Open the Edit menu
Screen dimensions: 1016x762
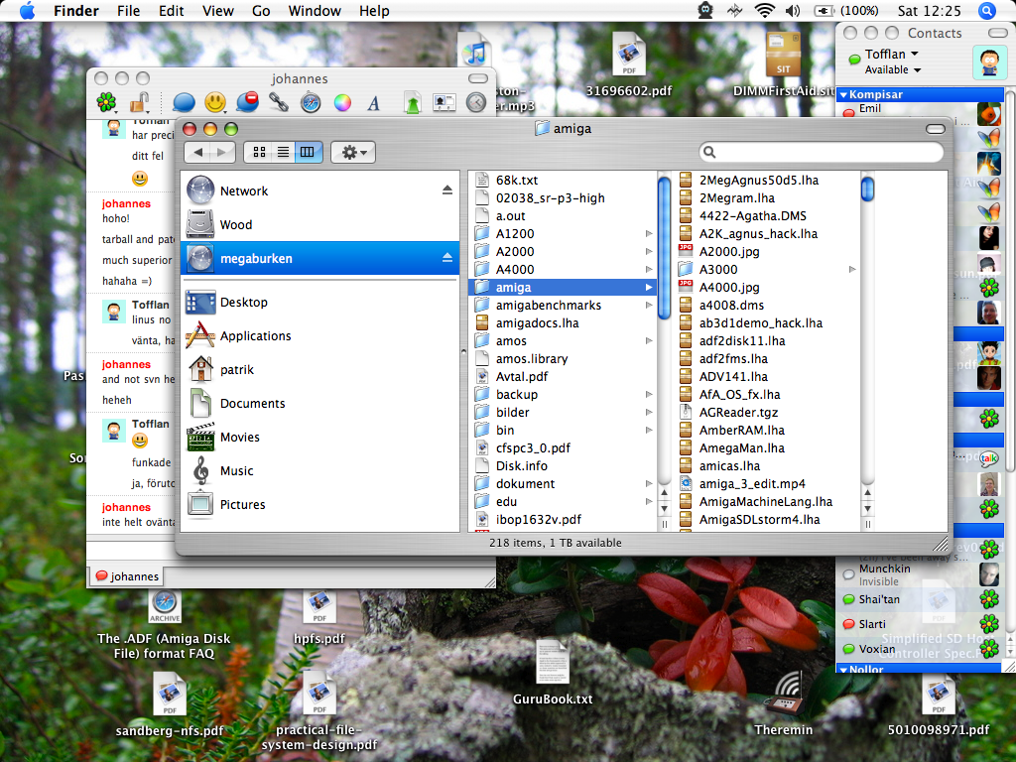point(171,11)
